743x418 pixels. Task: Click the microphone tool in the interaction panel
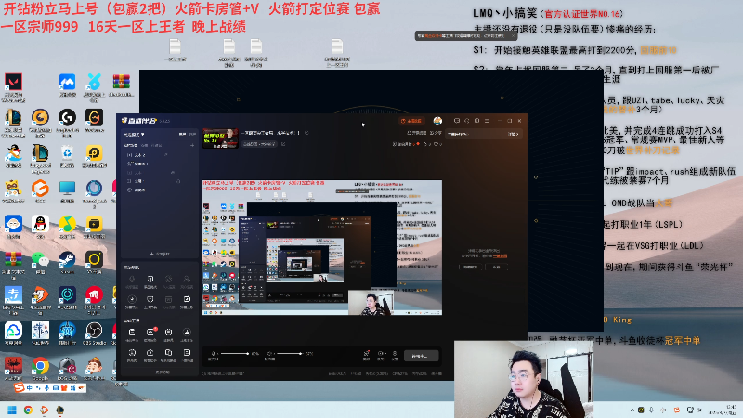pyautogui.click(x=132, y=279)
